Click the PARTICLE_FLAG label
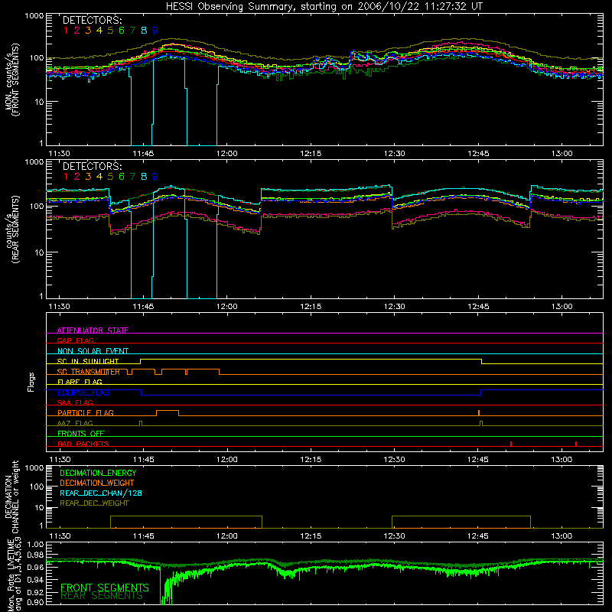 point(86,412)
